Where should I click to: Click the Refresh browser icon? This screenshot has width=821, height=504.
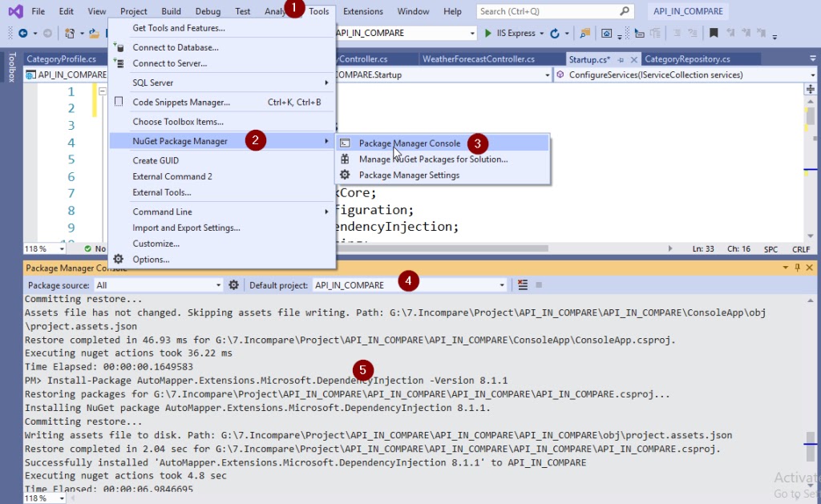(x=555, y=34)
